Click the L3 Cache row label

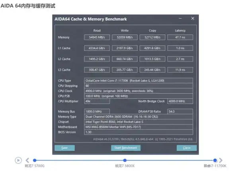(x=64, y=70)
